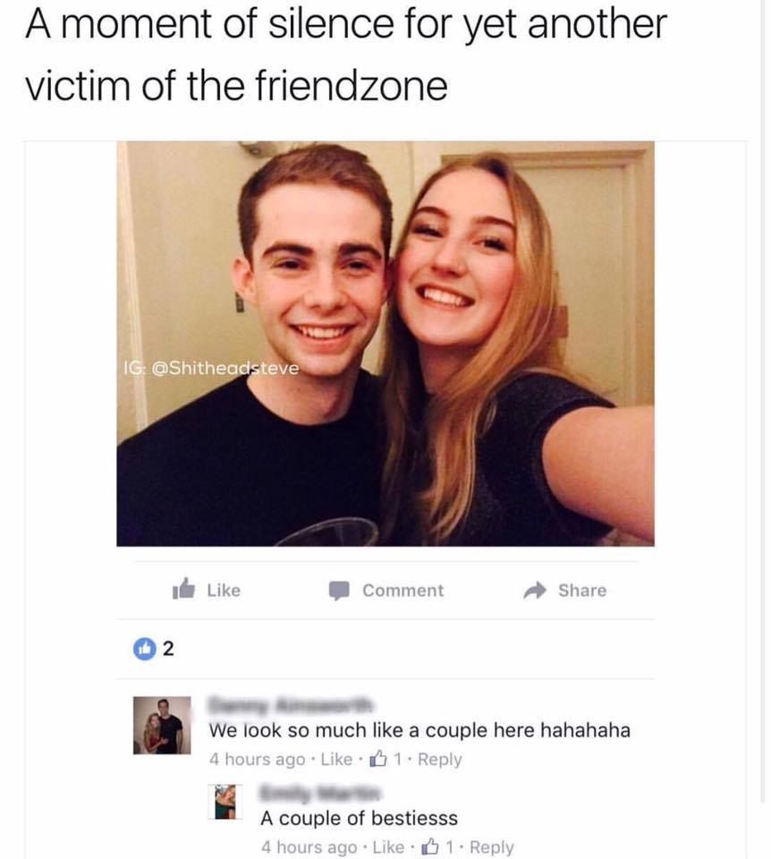Click the Comment text button
The image size is (771, 859).
403,590
